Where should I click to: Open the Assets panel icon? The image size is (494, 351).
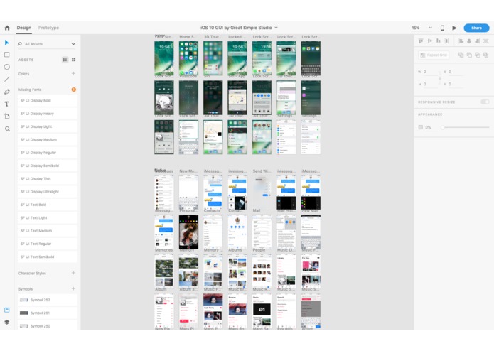tap(6, 310)
